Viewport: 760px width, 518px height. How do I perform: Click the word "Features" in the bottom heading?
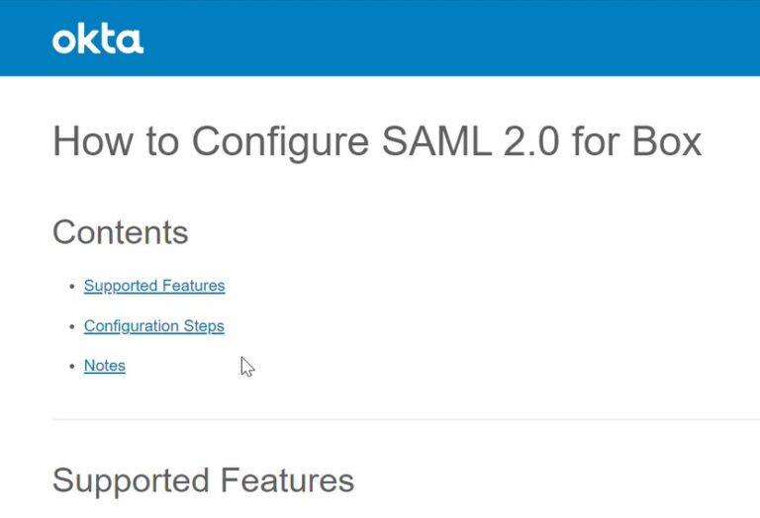click(287, 481)
